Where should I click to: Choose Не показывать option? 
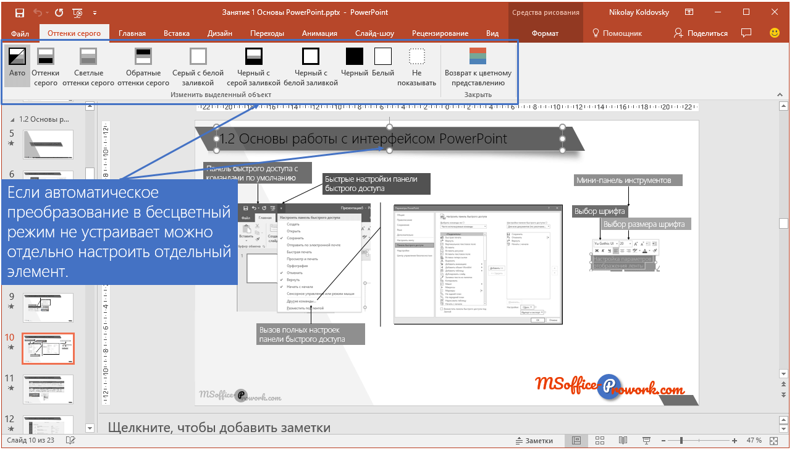coord(417,67)
